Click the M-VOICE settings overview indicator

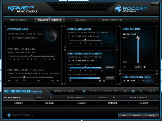(152, 91)
